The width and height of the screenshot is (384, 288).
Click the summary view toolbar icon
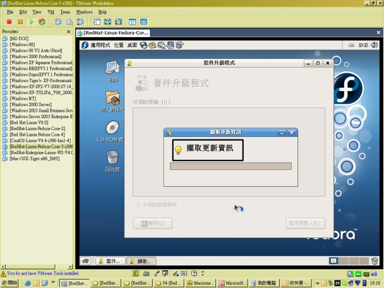(132, 22)
